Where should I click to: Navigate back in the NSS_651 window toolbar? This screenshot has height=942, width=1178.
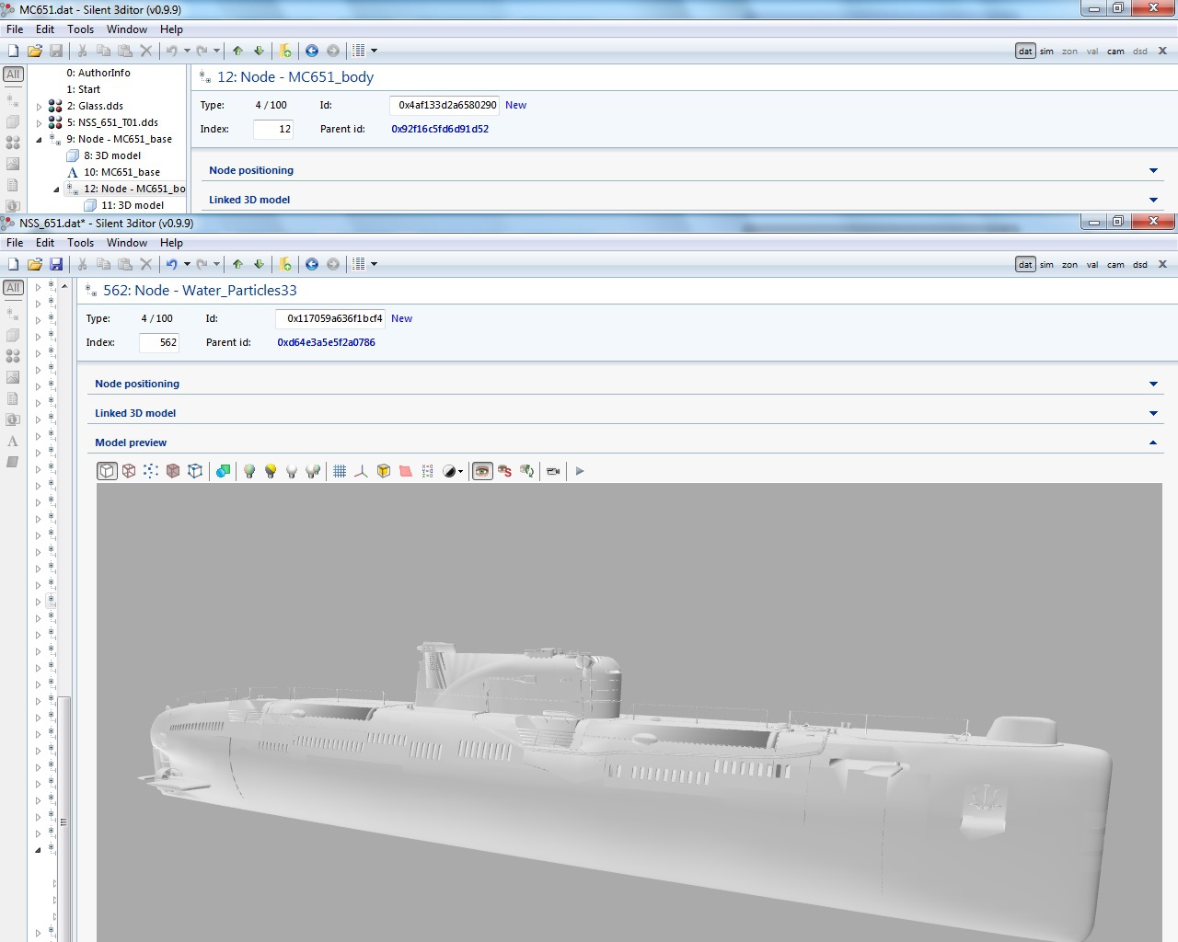(312, 265)
